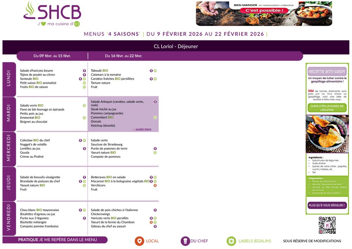
Task: Select the 'Du 09 févr. au 15 févr.' week tab
Action: coord(52,56)
